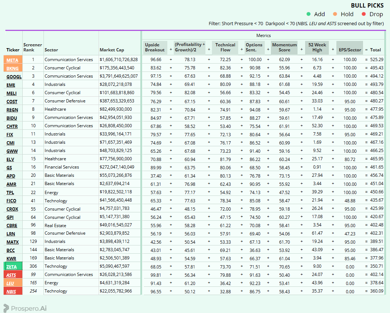
Task: Click the REGN ticker link
Action: tap(12, 110)
